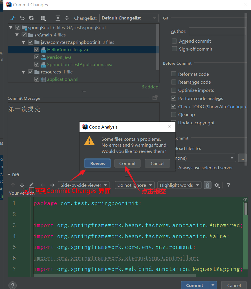
Task: Uncheck Perform code analysis
Action: tap(174, 98)
